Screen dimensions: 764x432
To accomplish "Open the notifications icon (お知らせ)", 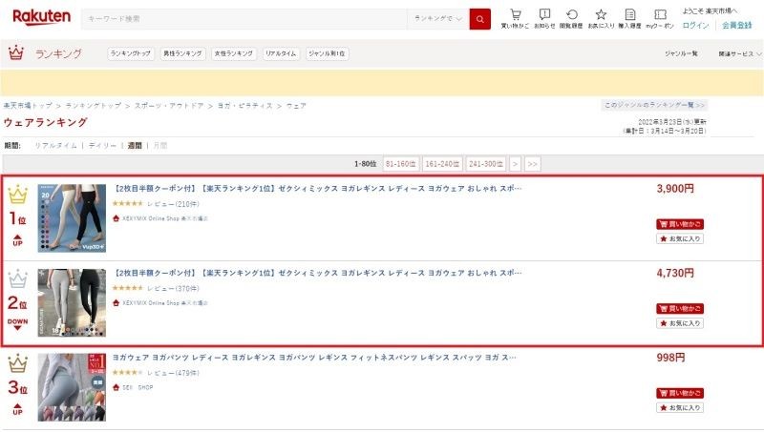I will [544, 18].
